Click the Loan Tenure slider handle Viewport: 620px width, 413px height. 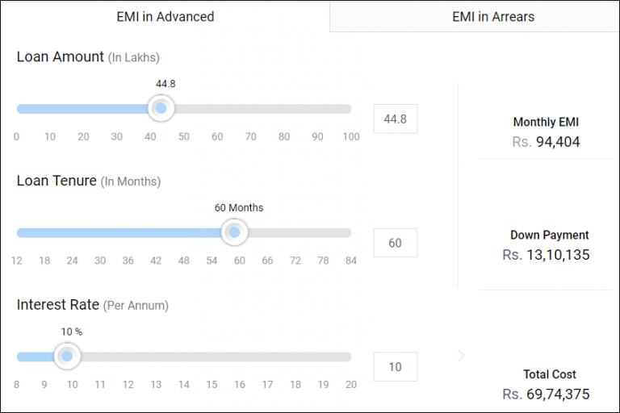[234, 232]
